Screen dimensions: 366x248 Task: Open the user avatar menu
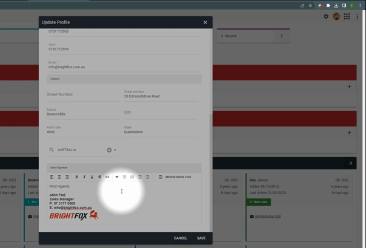click(336, 16)
